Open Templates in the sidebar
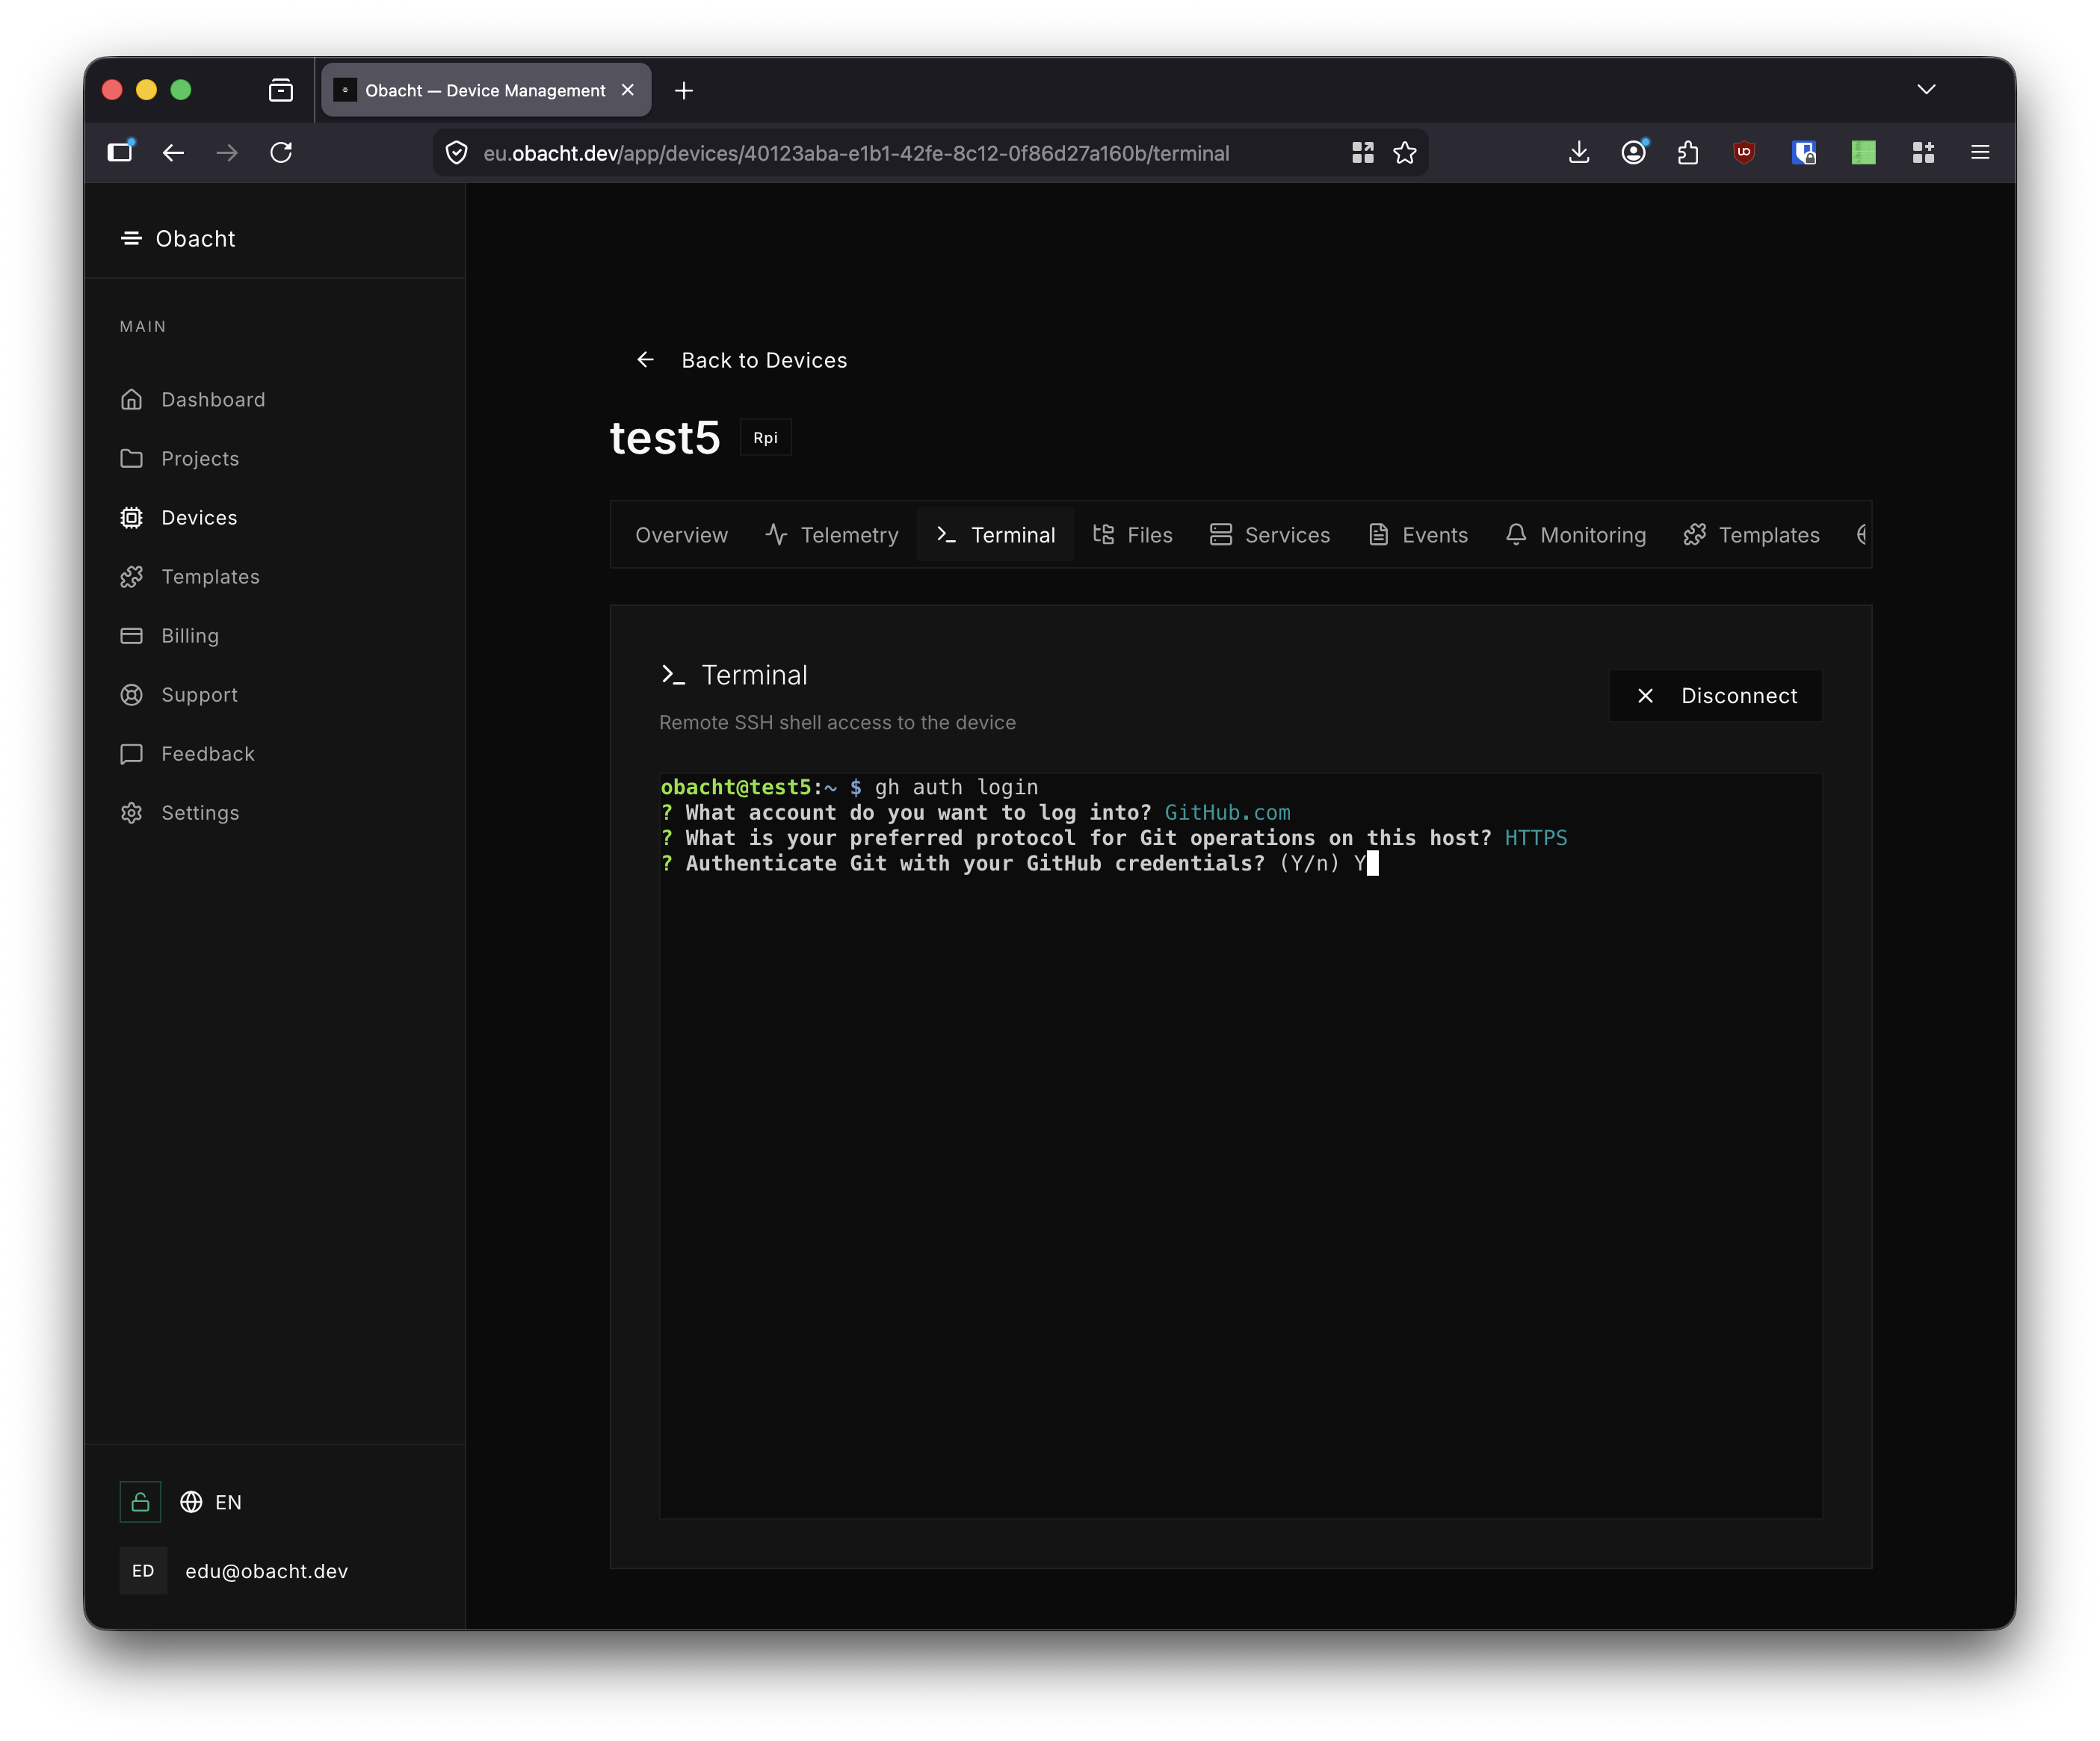This screenshot has width=2100, height=1741. [190, 577]
